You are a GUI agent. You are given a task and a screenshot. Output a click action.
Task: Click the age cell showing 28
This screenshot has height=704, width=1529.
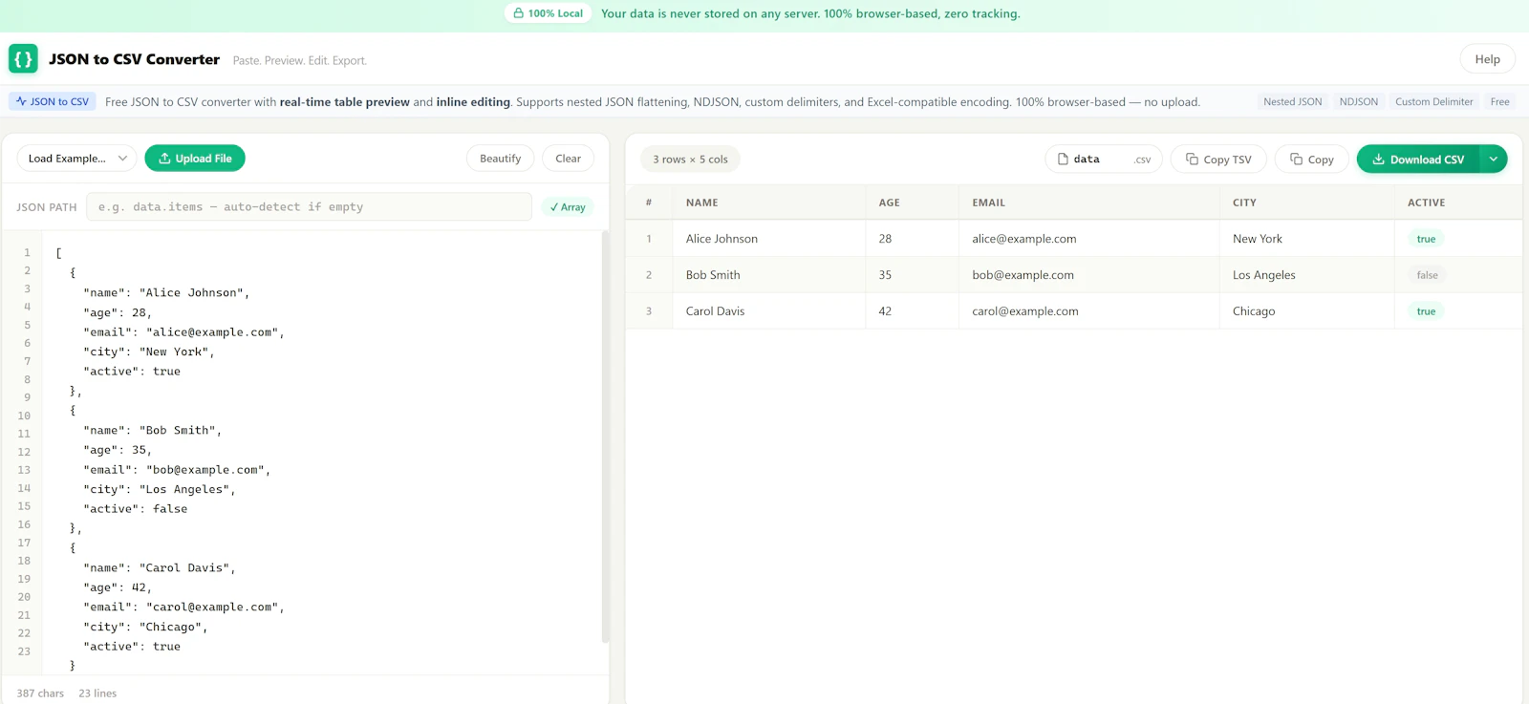click(912, 239)
